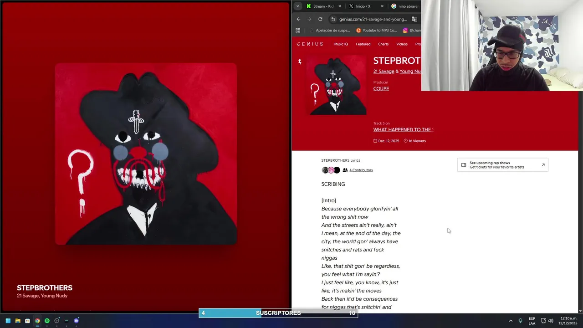
Task: Open the Music IQ menu
Action: click(x=341, y=44)
